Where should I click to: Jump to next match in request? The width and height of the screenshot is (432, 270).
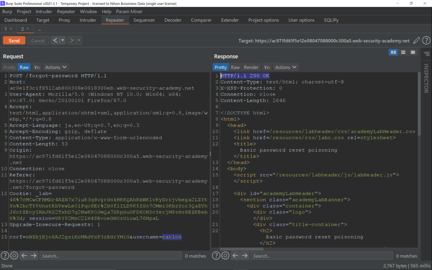(x=33, y=256)
